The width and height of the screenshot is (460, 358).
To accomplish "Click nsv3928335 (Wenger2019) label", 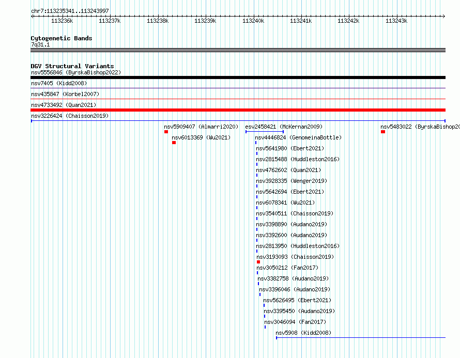I will tap(292, 181).
